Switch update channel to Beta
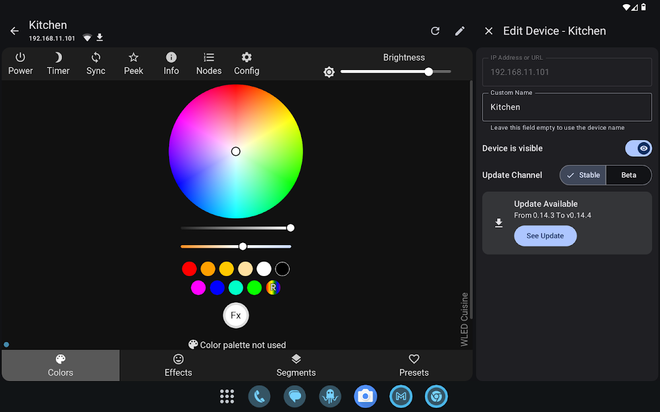 [x=629, y=175]
